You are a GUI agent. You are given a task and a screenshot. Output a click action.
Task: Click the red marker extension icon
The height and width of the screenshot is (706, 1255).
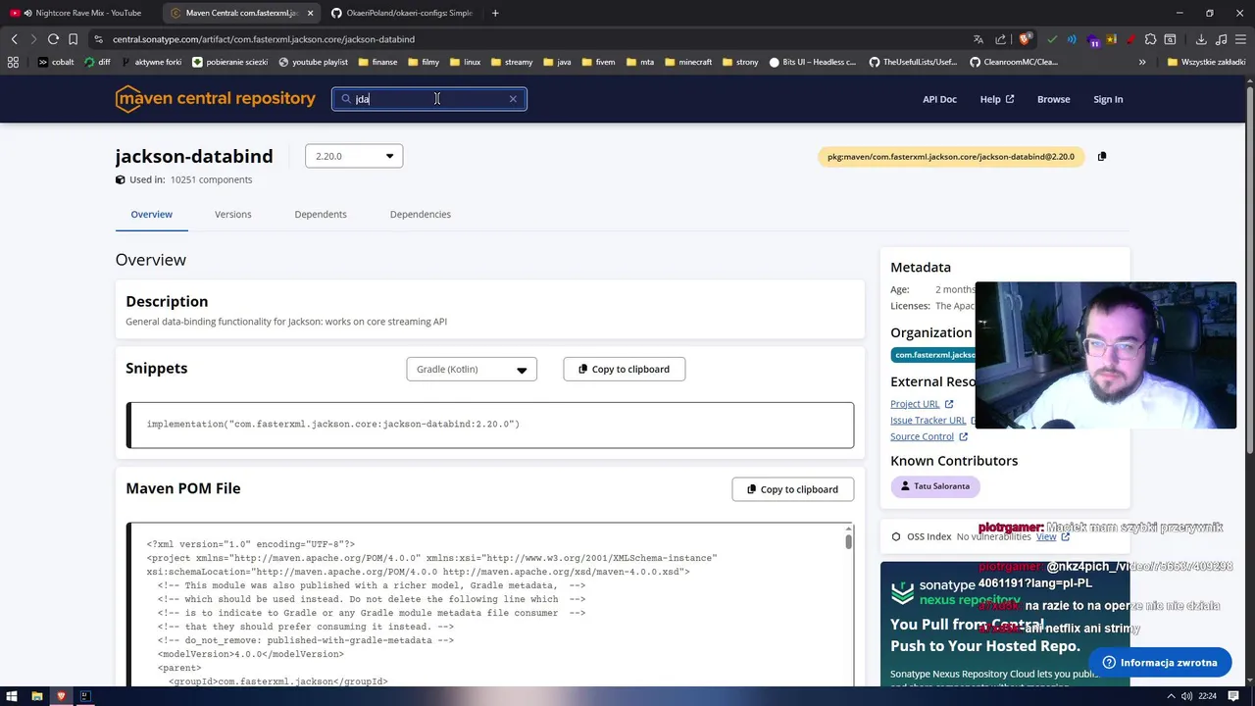coord(1131,39)
